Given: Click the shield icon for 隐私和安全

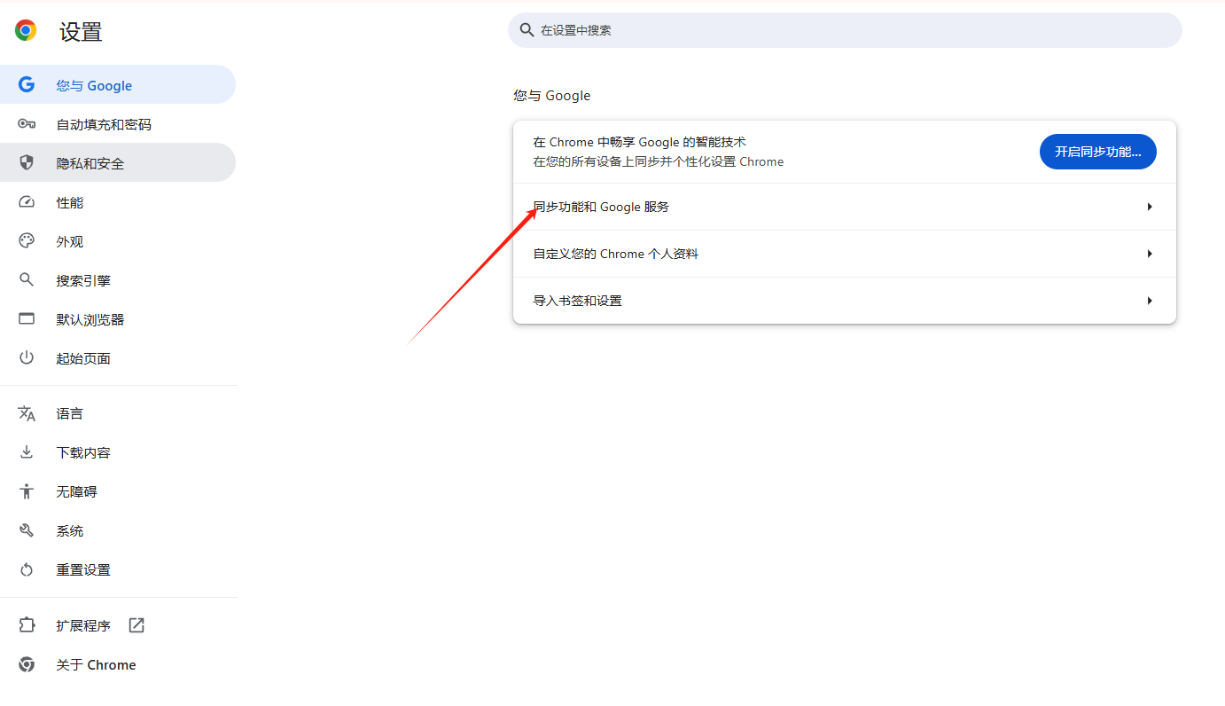Looking at the screenshot, I should click(27, 163).
